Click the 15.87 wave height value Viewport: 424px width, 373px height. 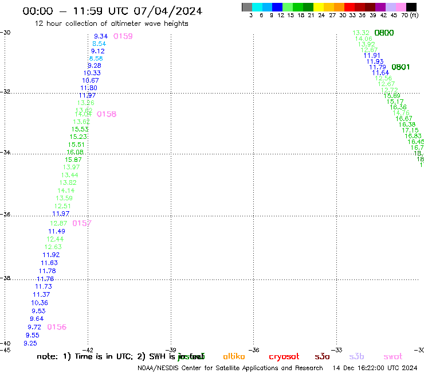[x=73, y=160]
